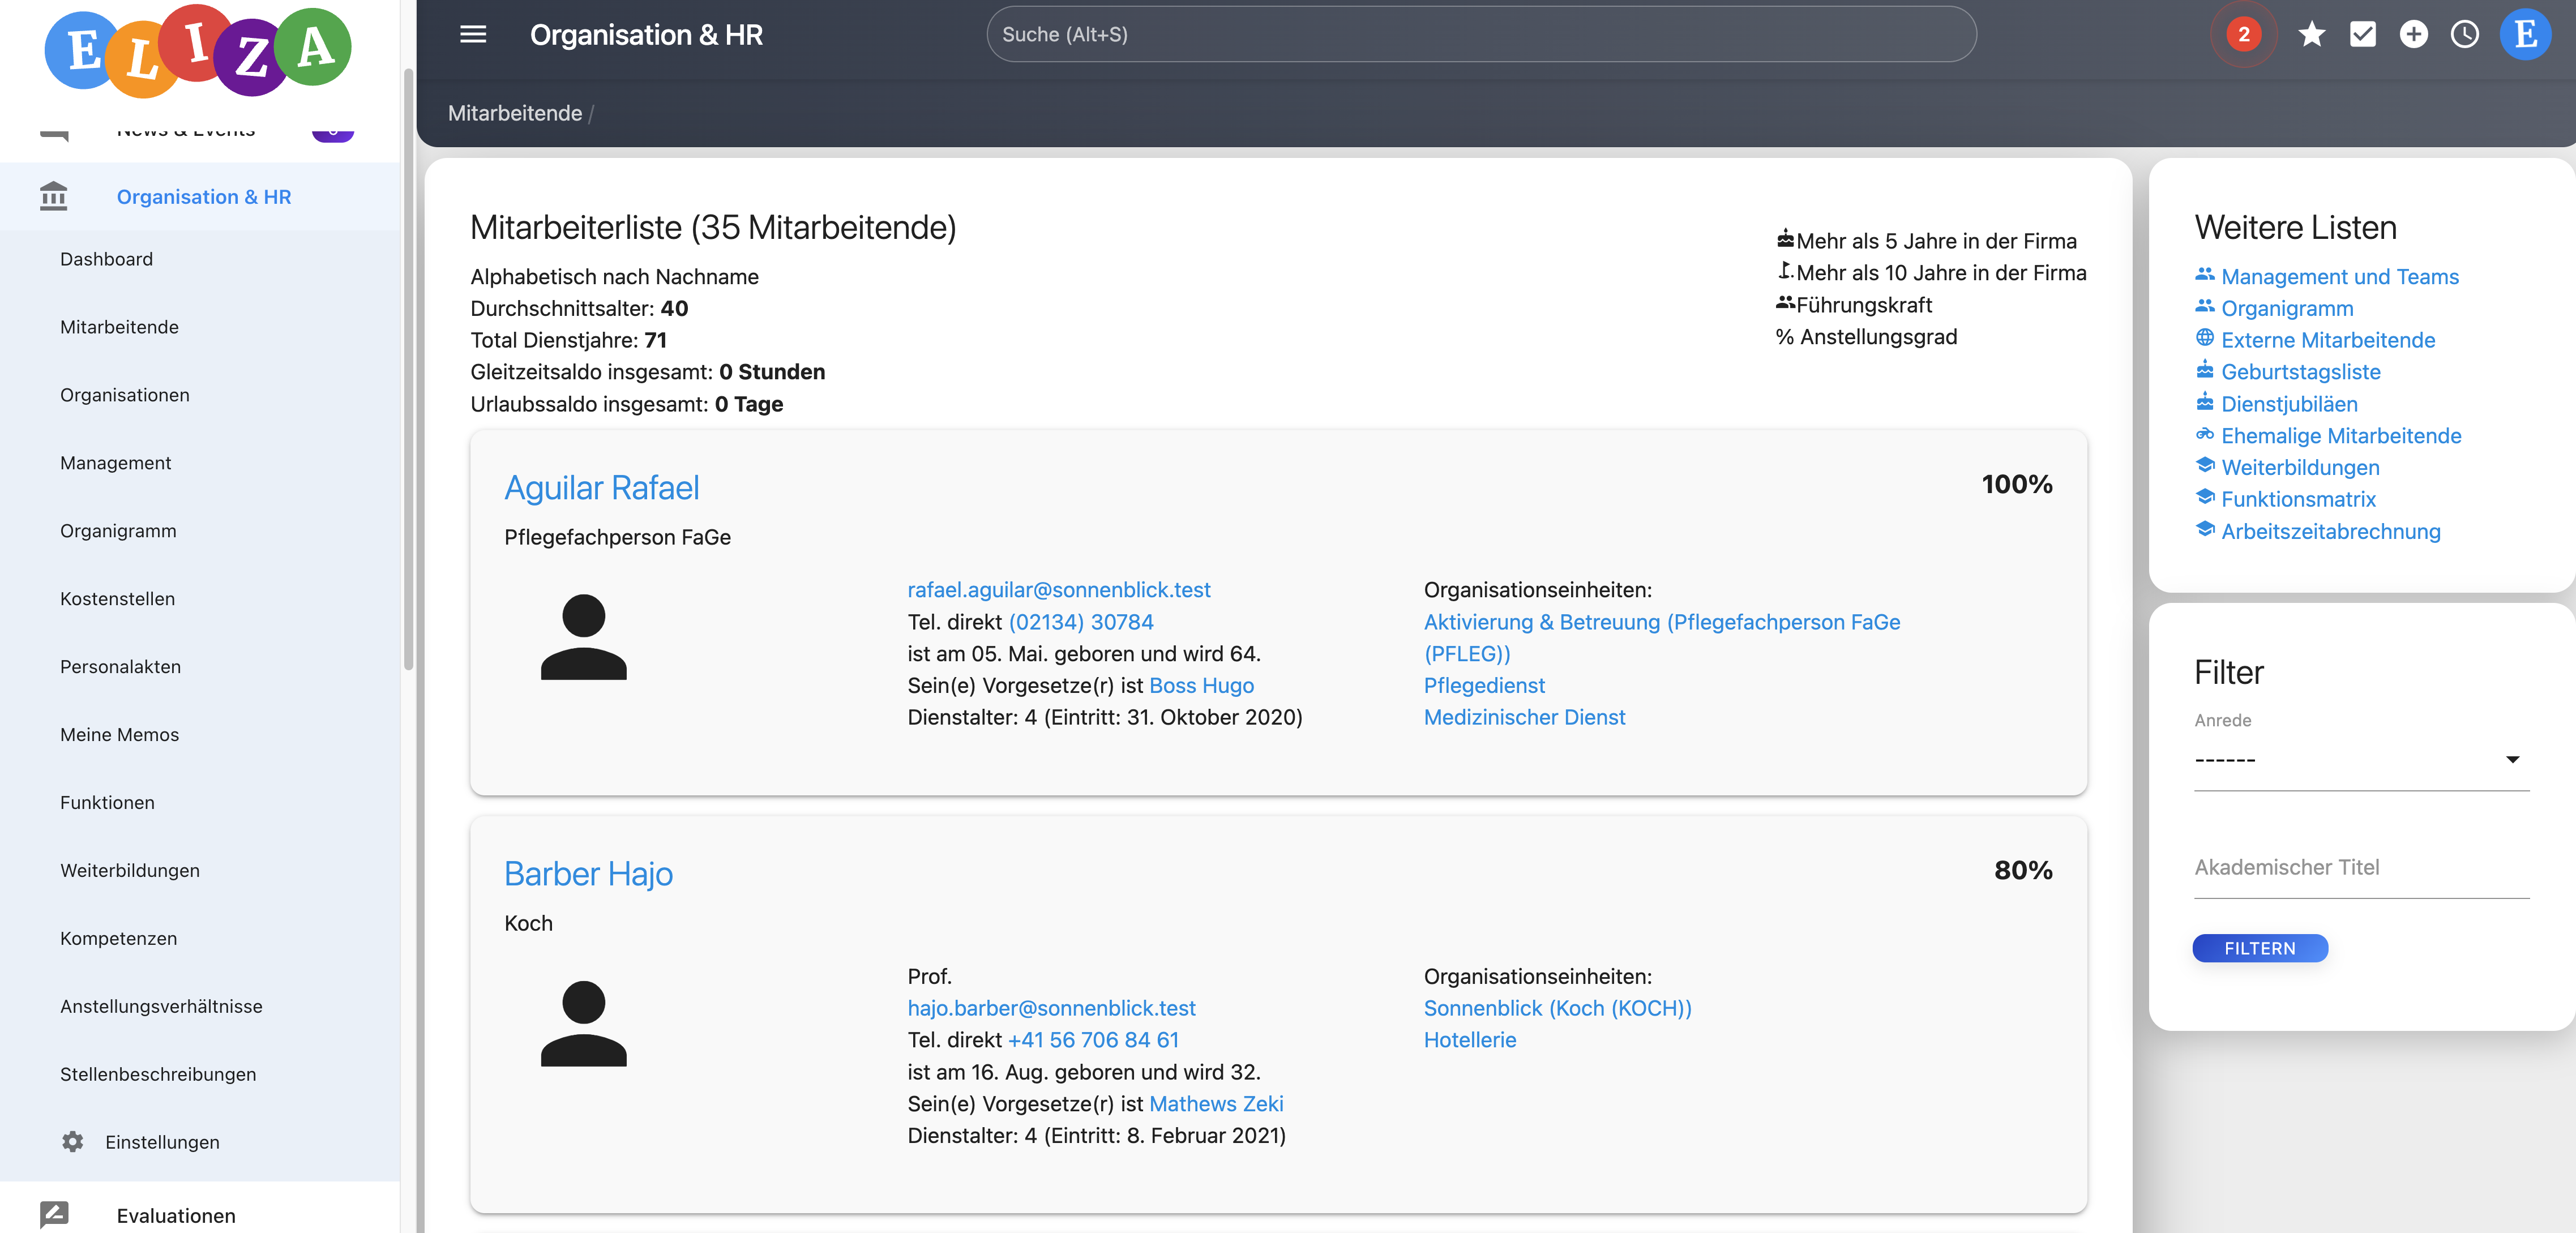Open the clock time-tracking icon
2576x1233 pixels.
point(2464,35)
